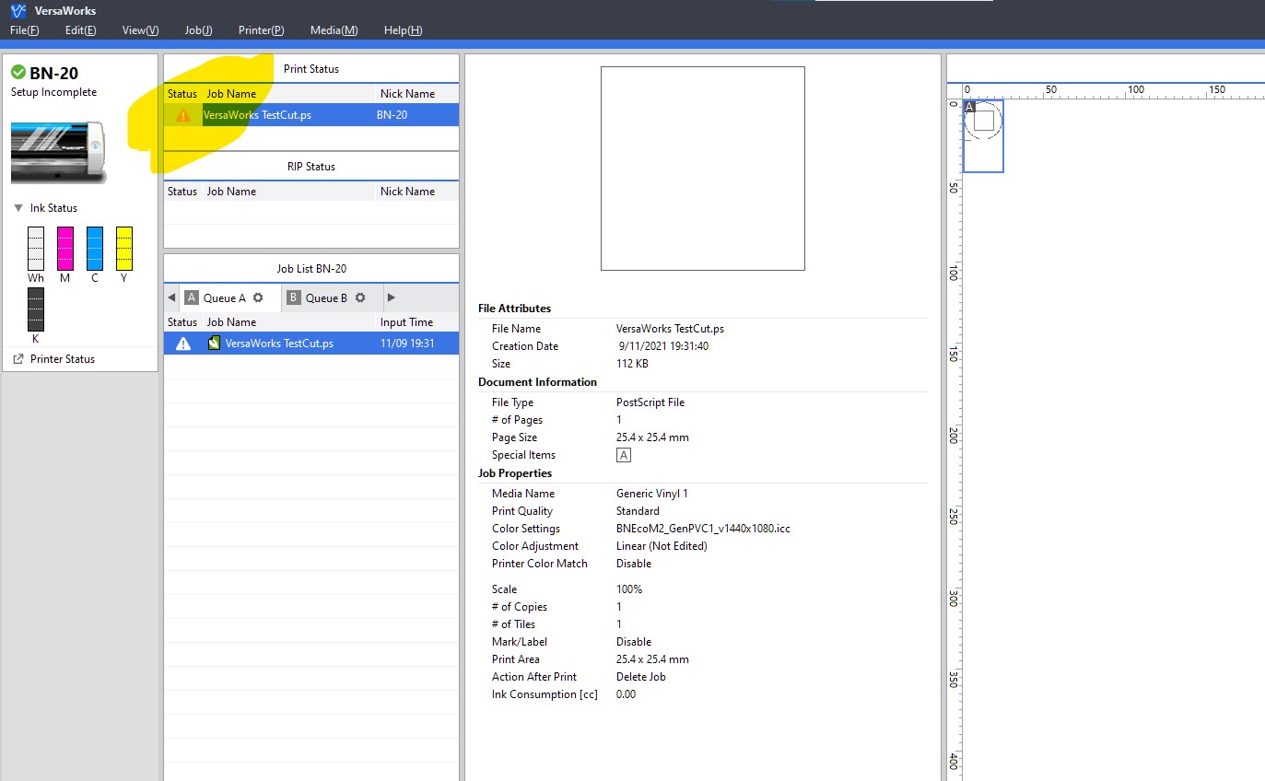Open Queue A settings gear

pos(258,297)
